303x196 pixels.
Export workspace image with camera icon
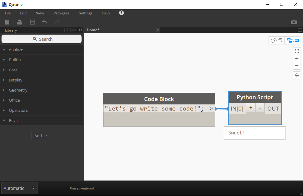[x=294, y=22]
